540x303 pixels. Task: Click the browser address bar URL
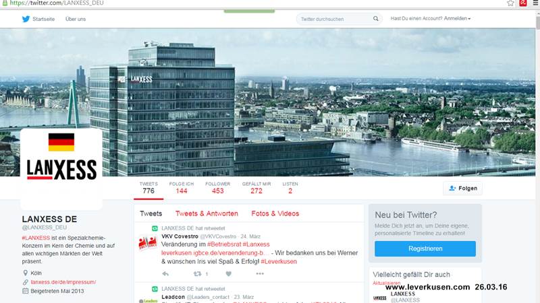point(57,3)
